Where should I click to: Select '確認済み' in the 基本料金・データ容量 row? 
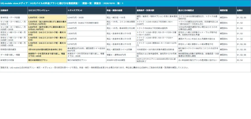click(x=228, y=18)
